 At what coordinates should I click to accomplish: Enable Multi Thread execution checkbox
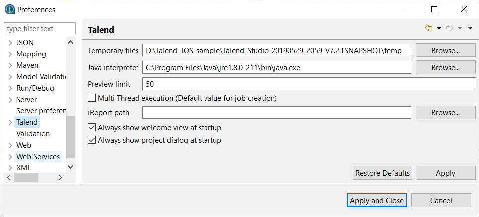click(92, 98)
